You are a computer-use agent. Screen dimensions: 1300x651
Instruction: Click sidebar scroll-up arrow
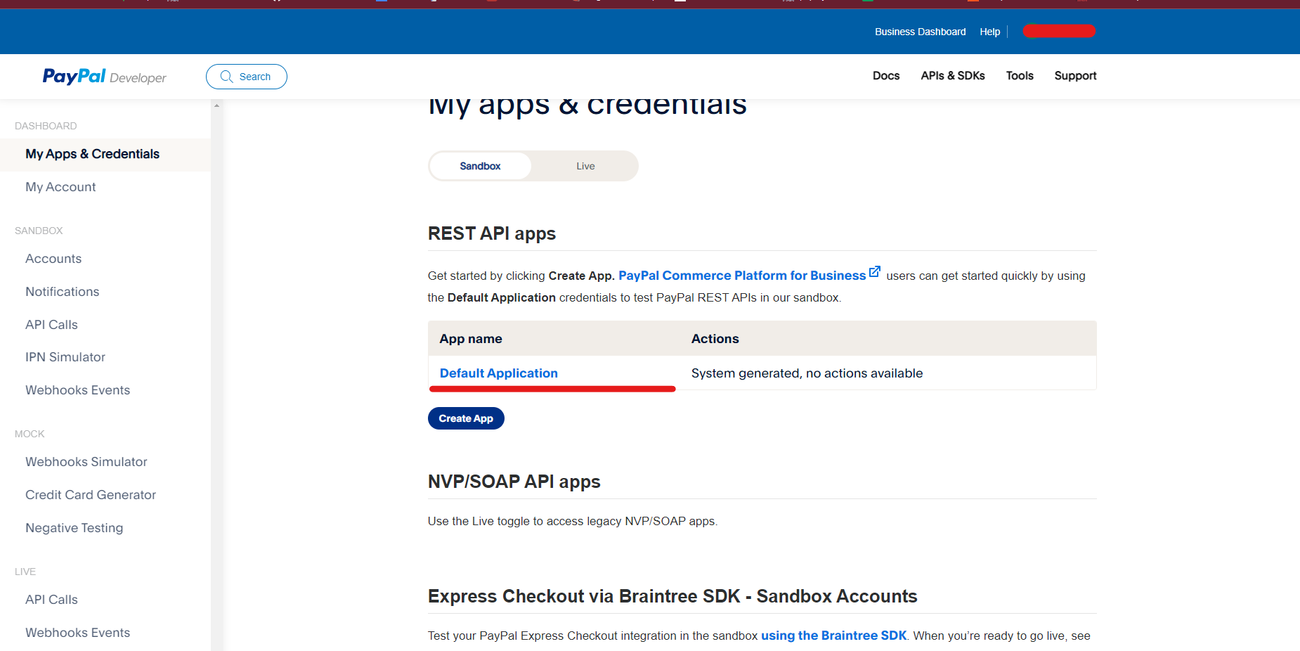[x=216, y=105]
